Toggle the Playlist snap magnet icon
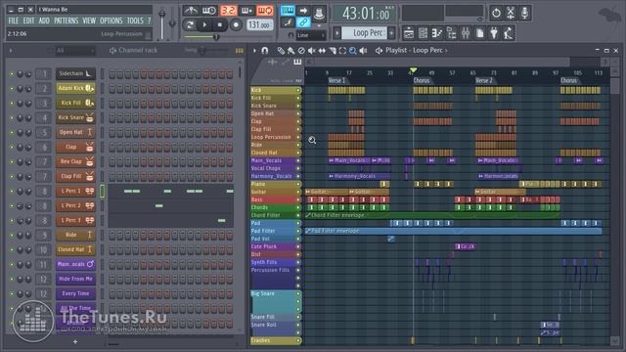 (x=264, y=51)
